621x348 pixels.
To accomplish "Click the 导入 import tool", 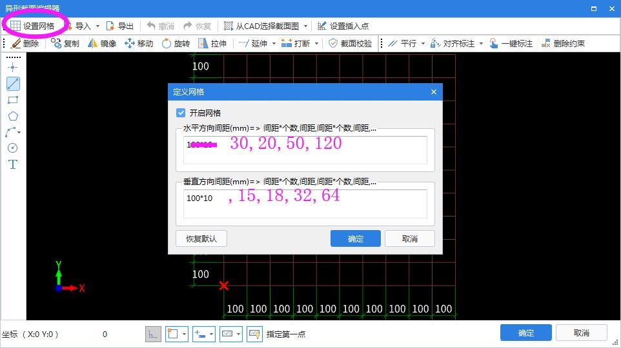I will pyautogui.click(x=78, y=26).
